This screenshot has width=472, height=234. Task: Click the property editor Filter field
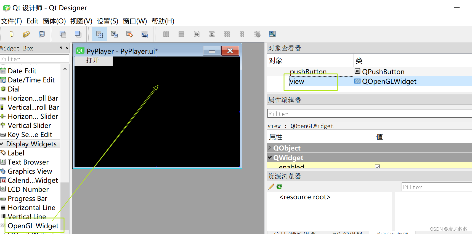[x=370, y=114]
